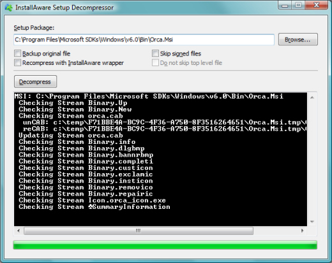Click the SummaryInformation log line
Screen dimensions: 332x263
click(x=94, y=207)
